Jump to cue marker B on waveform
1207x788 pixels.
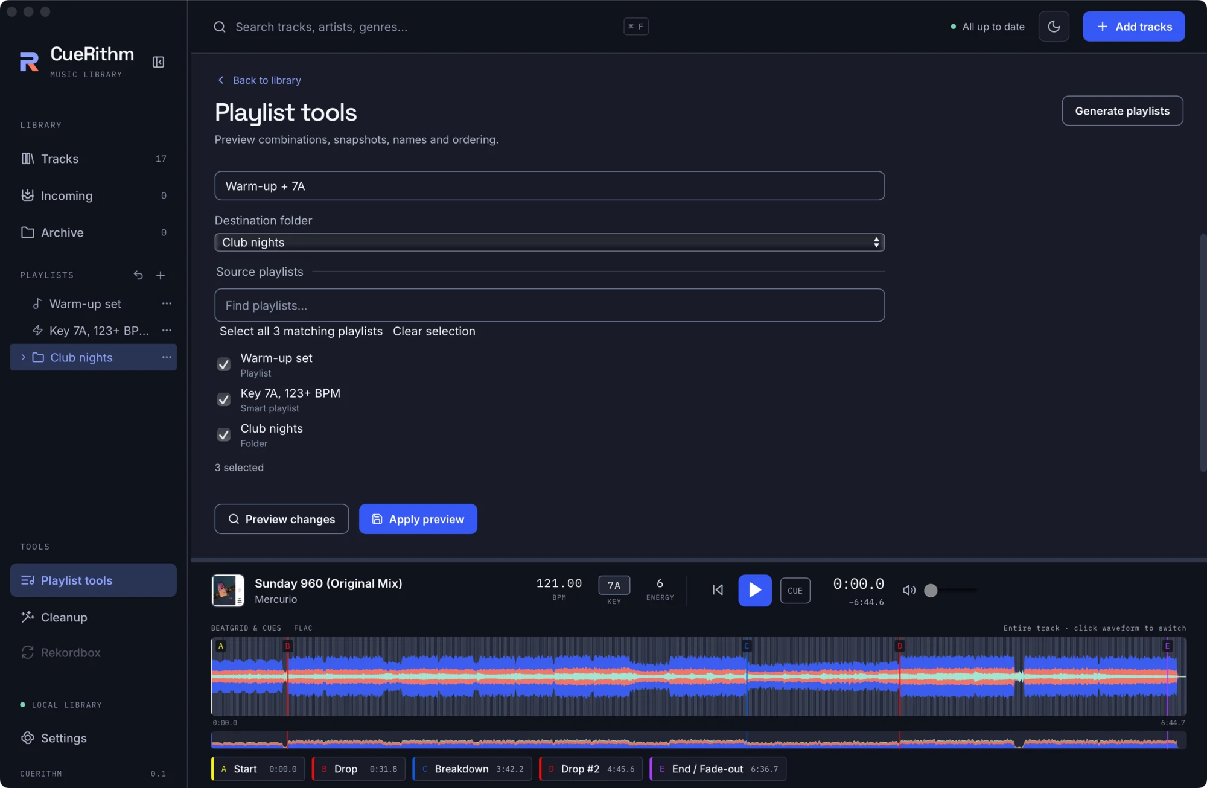coord(288,646)
